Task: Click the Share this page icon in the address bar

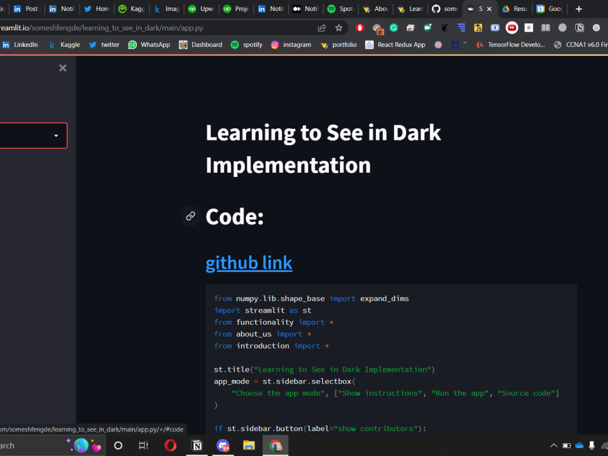Action: [322, 28]
